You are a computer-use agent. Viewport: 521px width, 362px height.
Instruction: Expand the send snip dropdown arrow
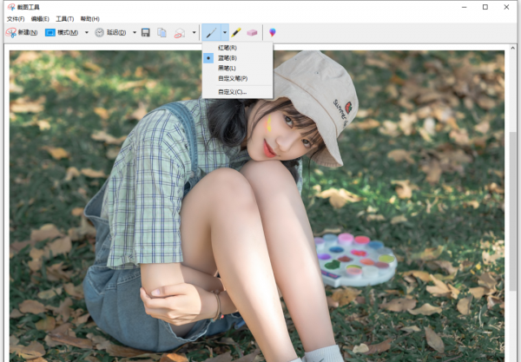click(x=194, y=32)
